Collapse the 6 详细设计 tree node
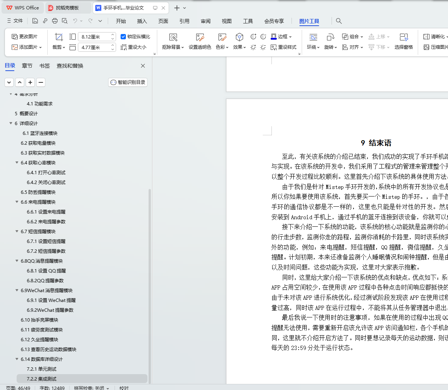448x390 pixels. tap(11, 123)
